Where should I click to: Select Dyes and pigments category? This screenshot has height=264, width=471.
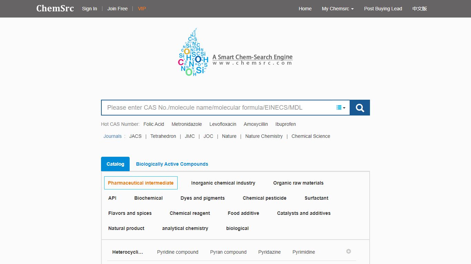pos(202,198)
